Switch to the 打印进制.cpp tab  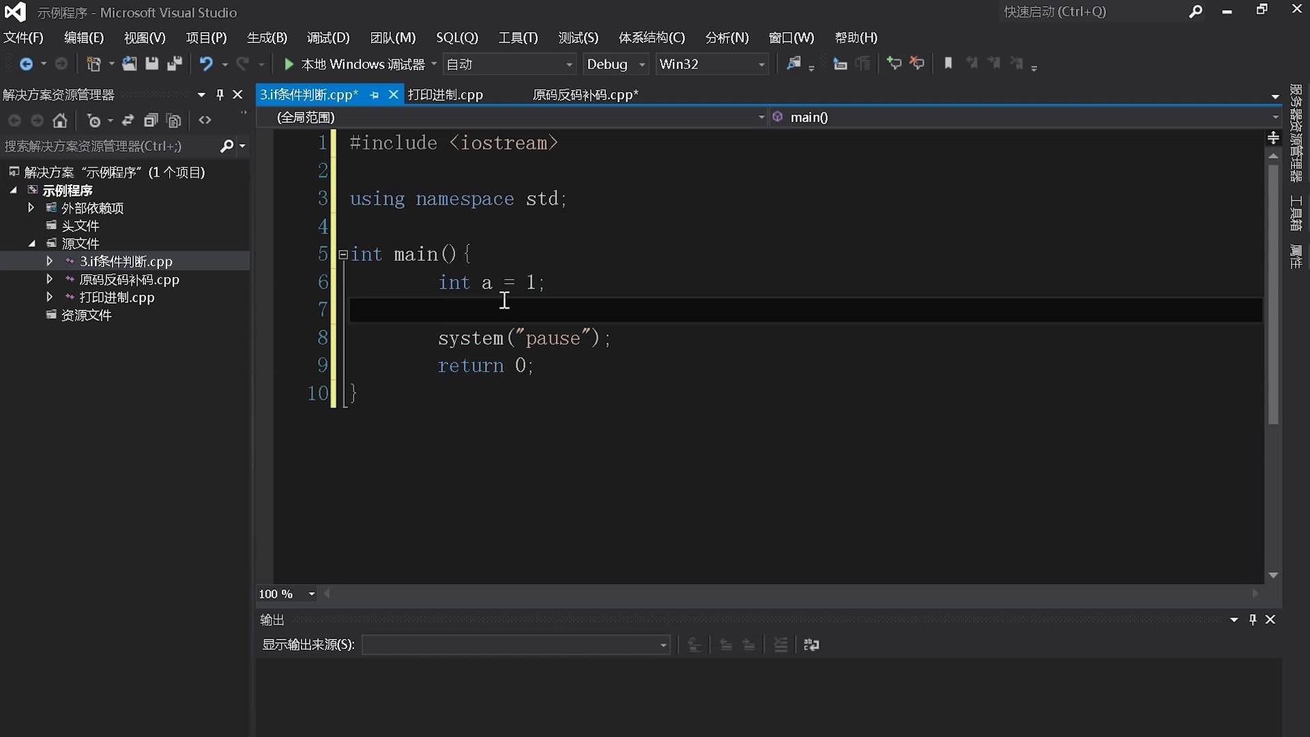(445, 95)
